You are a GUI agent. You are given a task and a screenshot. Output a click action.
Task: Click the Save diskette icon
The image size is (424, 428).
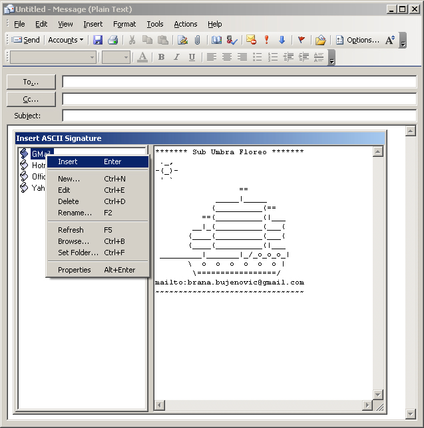coord(98,40)
